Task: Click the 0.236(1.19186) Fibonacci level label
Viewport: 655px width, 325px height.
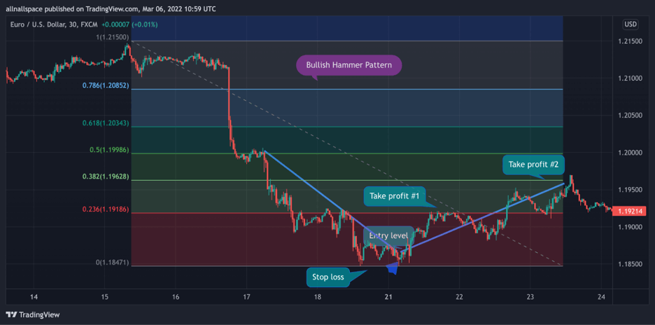Action: tap(106, 209)
